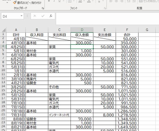Image resolution: width=159 pixels, height=131 pixels.
Task: Expand the Paste options arrow
Action: tap(7, 2)
